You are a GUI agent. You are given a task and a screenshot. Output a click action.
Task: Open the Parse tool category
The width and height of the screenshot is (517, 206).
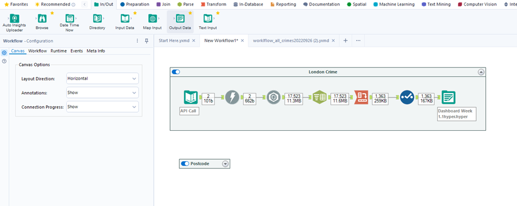tap(185, 4)
